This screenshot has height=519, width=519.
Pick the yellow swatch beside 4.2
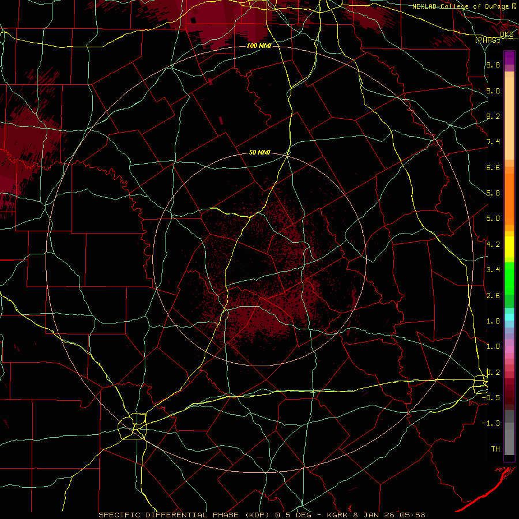click(x=509, y=247)
